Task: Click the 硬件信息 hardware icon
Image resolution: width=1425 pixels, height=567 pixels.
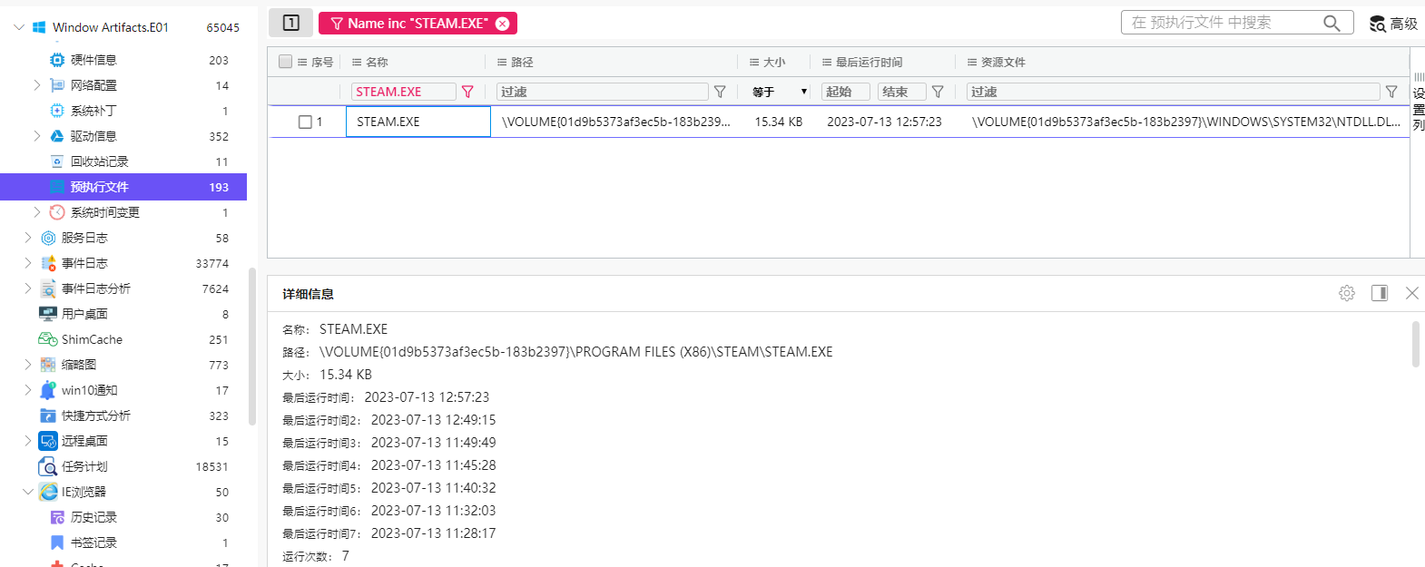Action: pos(57,60)
